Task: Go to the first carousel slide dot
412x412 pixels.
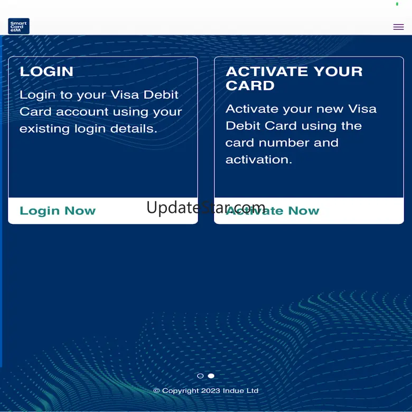Action: coord(200,376)
